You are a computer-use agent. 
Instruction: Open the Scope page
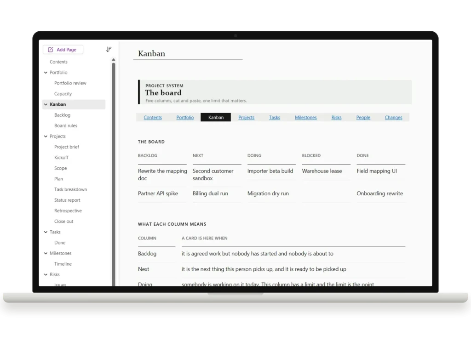(60, 168)
